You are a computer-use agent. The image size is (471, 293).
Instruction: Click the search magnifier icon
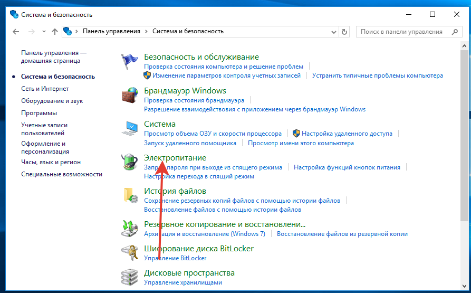455,32
